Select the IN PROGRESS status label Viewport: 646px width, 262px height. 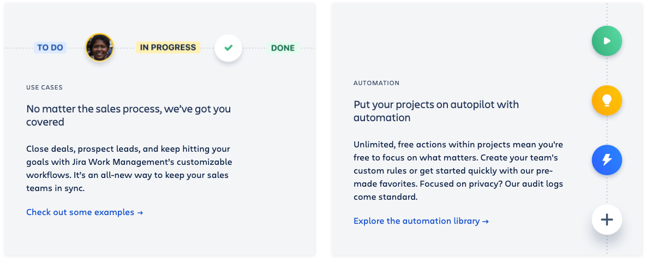coord(168,47)
